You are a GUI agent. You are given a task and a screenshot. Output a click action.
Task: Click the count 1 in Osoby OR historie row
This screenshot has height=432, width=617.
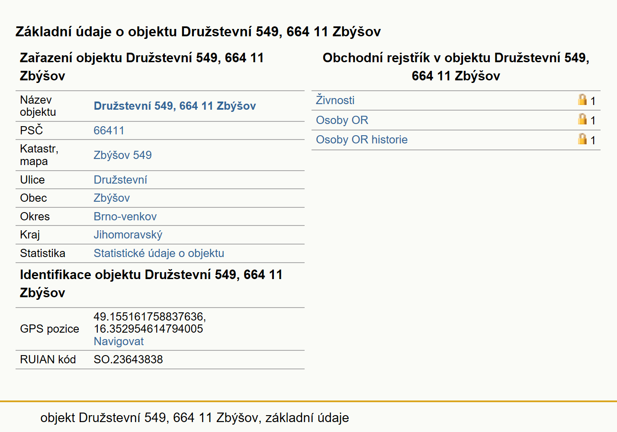pyautogui.click(x=593, y=140)
